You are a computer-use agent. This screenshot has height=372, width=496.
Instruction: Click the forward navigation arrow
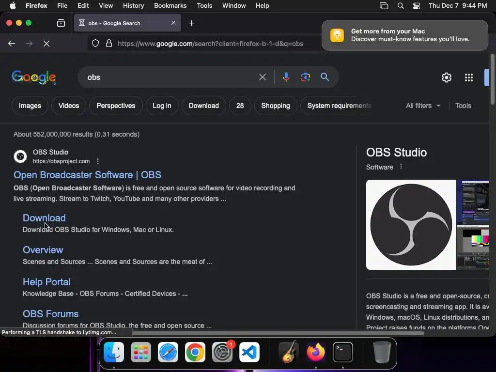29,43
